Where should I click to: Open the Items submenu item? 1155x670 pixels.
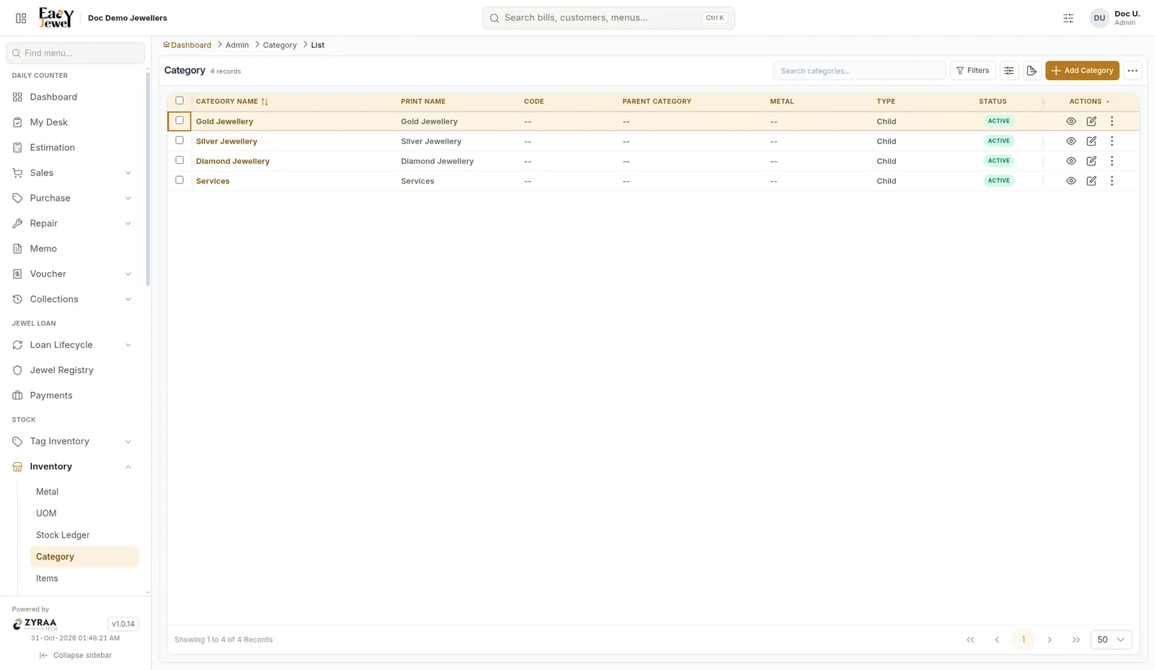84,578
